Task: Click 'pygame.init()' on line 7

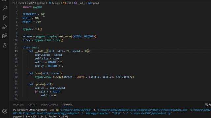Action: (x=32, y=29)
